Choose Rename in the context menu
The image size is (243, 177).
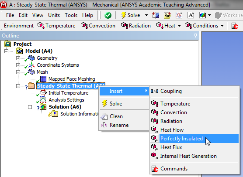pos(124,125)
